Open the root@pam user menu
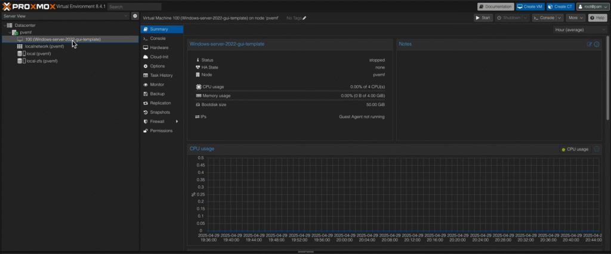 pos(592,7)
